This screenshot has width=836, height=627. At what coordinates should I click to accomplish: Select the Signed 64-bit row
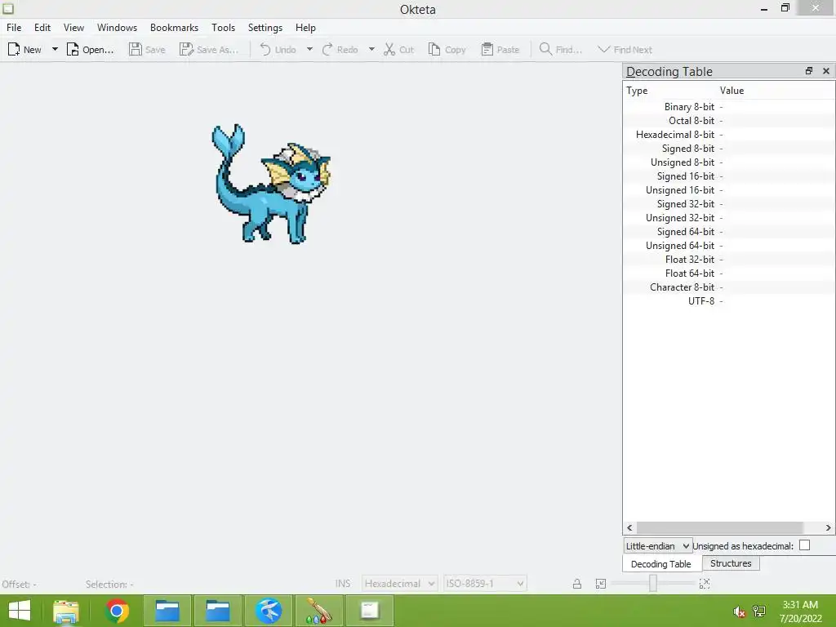coord(729,231)
